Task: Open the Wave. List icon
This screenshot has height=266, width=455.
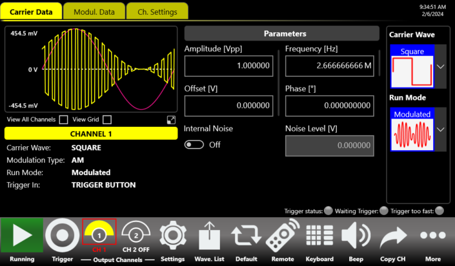Action: (x=209, y=236)
